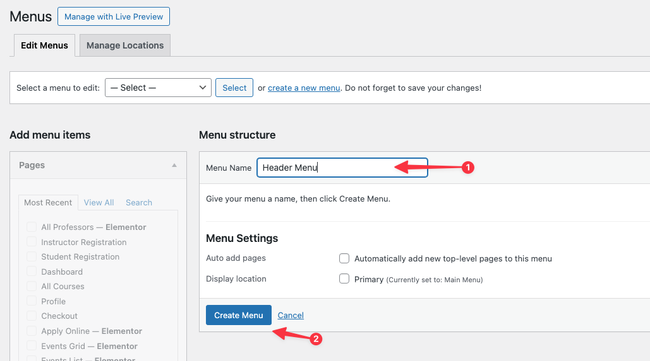The width and height of the screenshot is (650, 361).
Task: Show the Most Recent pages tab
Action: [48, 202]
